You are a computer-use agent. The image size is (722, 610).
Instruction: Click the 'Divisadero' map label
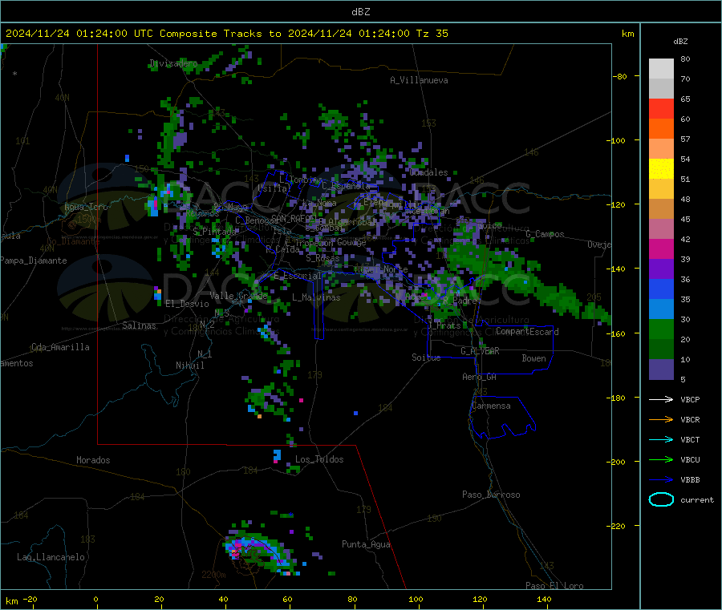coord(173,63)
